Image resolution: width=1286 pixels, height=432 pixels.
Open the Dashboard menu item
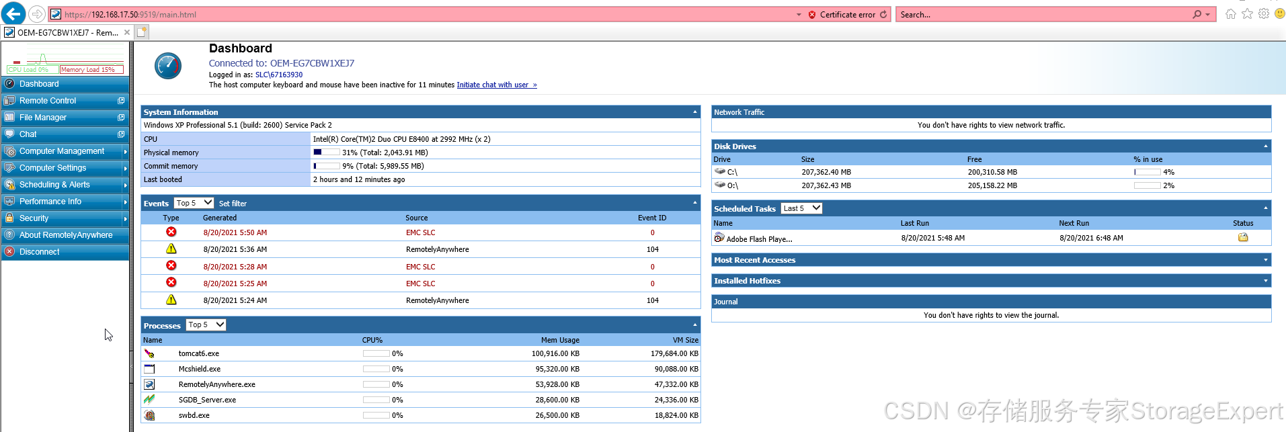[65, 84]
